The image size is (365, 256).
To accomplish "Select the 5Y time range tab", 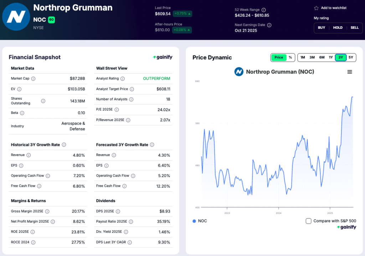I will pyautogui.click(x=351, y=57).
